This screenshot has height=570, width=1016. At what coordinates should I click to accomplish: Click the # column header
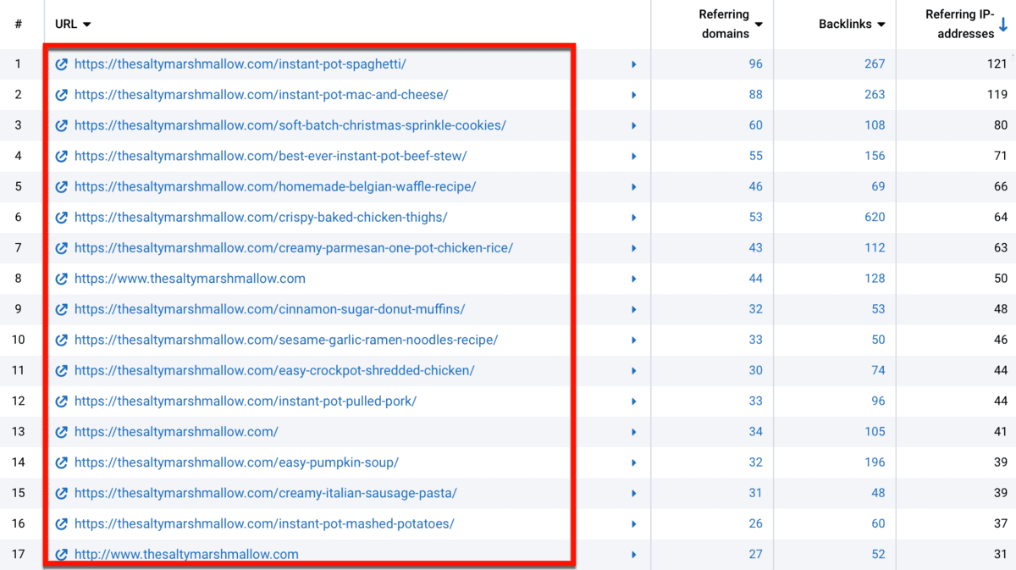[x=19, y=25]
